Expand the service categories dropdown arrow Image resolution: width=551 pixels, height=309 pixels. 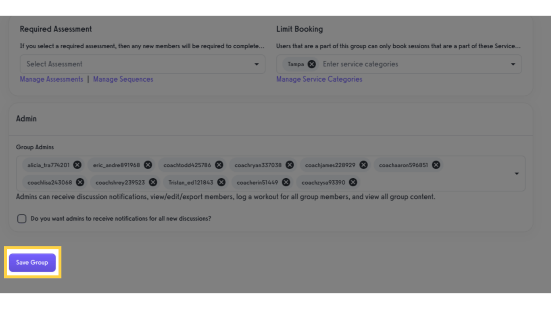pos(513,64)
